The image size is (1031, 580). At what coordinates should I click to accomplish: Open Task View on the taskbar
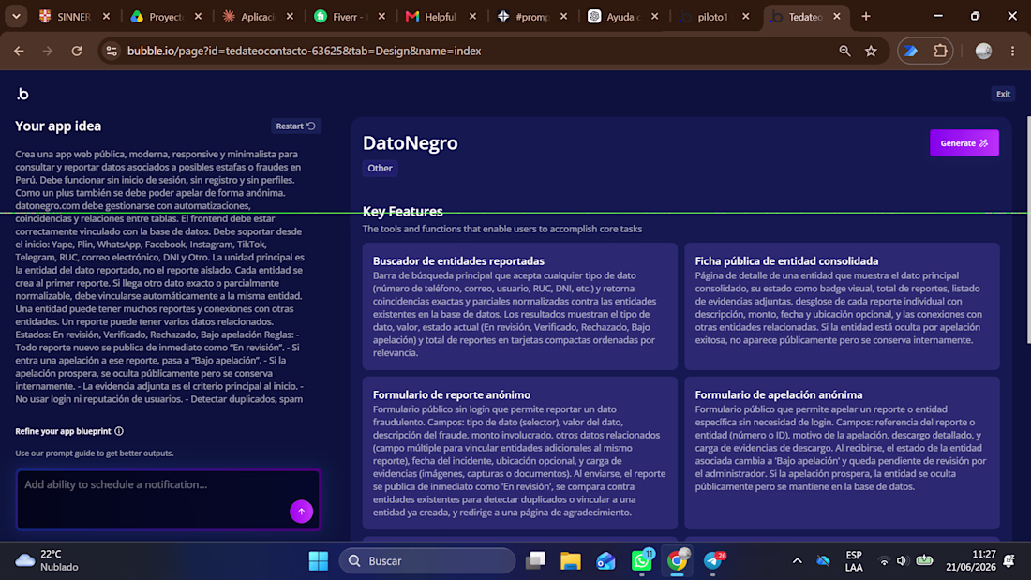pyautogui.click(x=536, y=561)
